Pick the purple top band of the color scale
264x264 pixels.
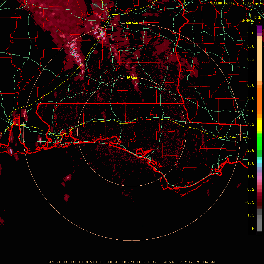259,29
